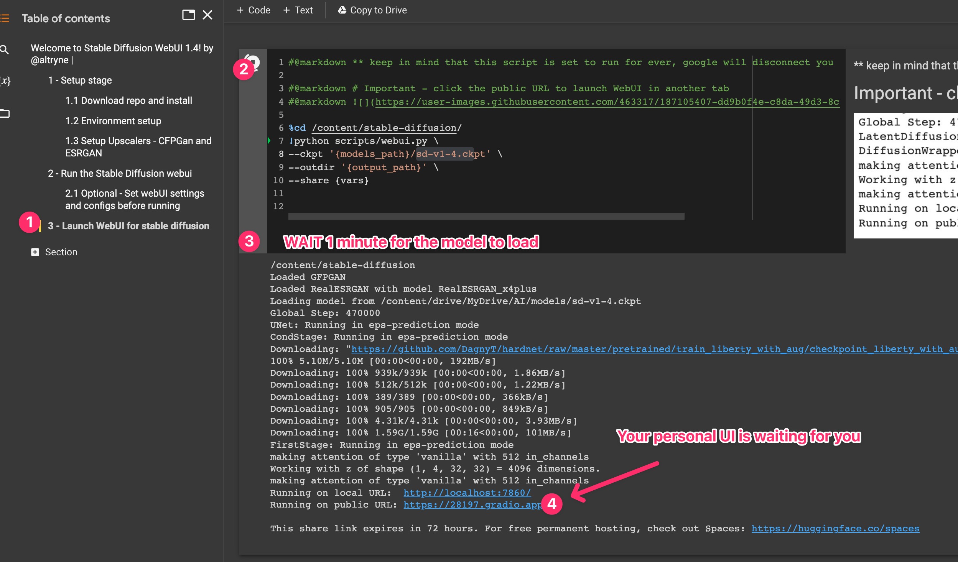Open the localhost:7860 link
Viewport: 958px width, 562px height.
tap(467, 493)
